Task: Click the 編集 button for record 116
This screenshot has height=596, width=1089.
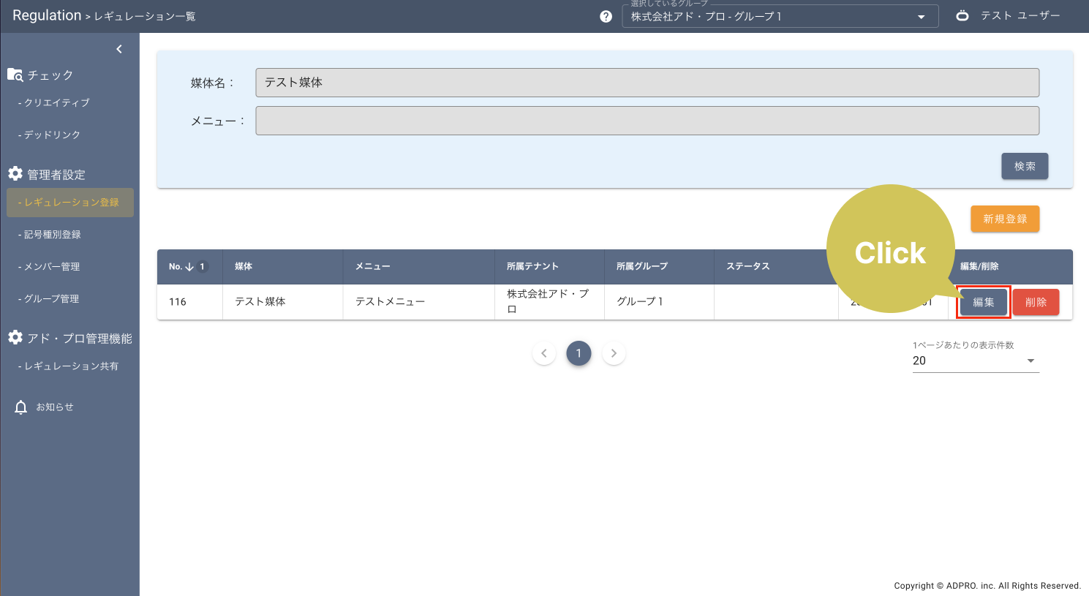Action: [x=983, y=301]
